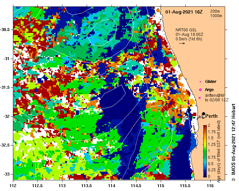Click the 01-Aug 18:00Z text
Screen dimensions: 239x191
pos(189,35)
